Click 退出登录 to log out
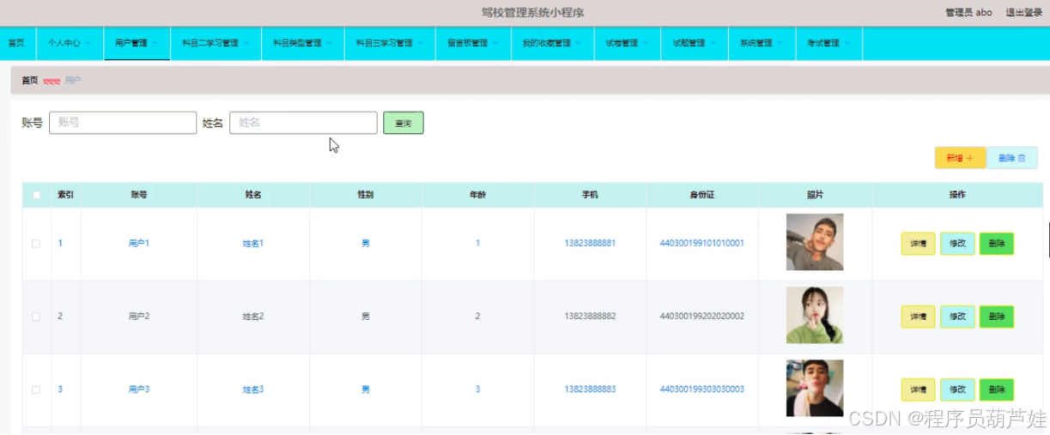Viewport: 1050px width, 435px height. [1023, 12]
